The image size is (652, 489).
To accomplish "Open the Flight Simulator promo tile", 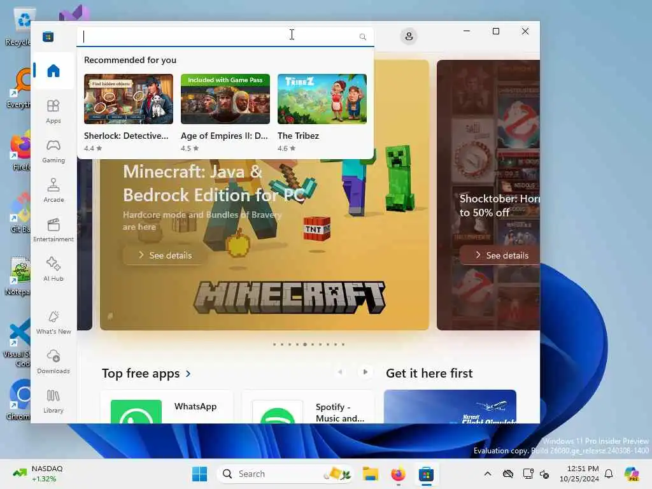I will 450,407.
